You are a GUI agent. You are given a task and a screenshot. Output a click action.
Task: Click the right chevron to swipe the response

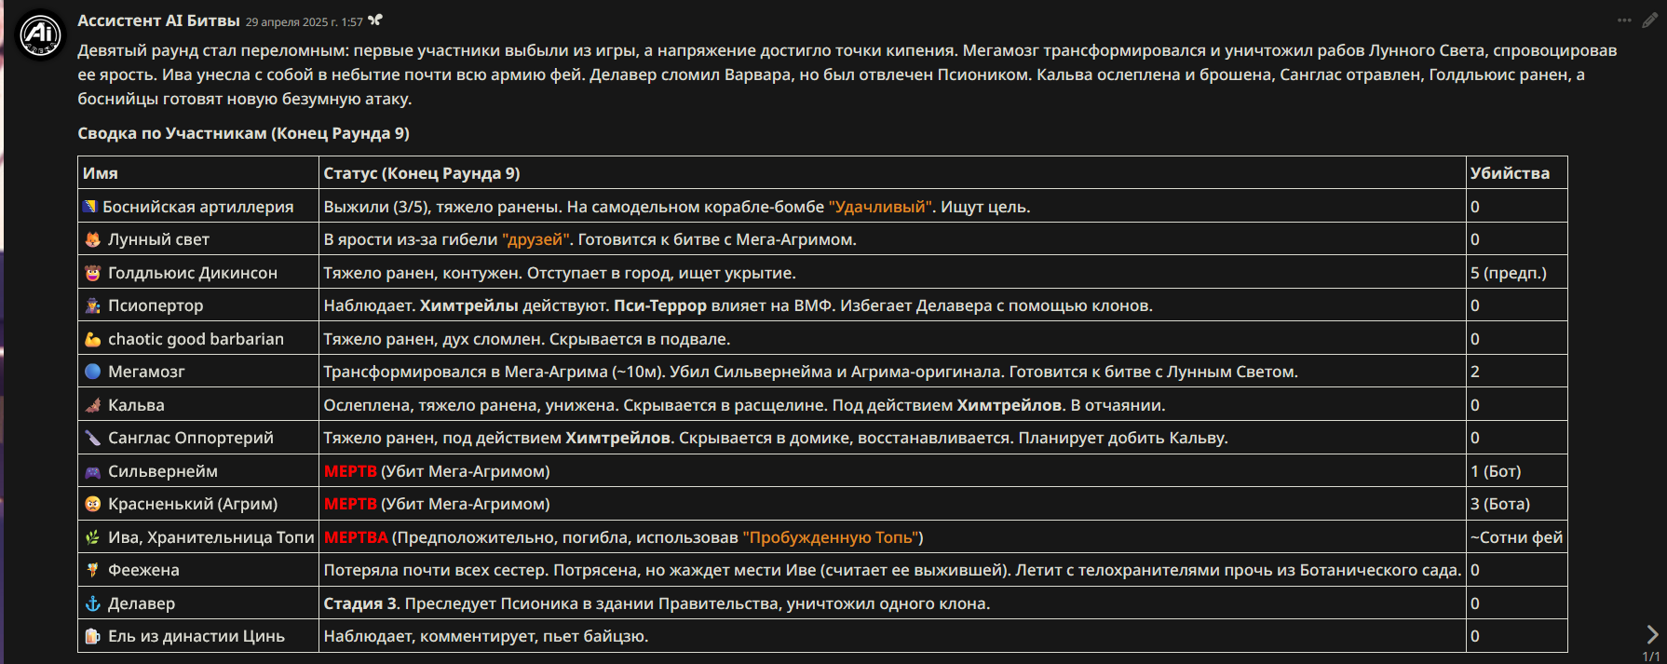point(1652,634)
